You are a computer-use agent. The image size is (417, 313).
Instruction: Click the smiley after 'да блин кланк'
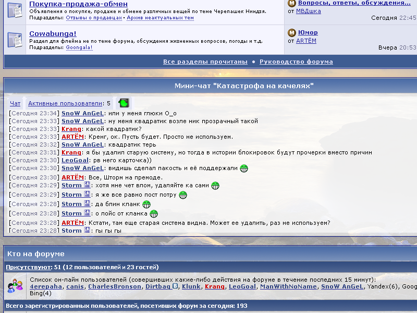click(146, 204)
